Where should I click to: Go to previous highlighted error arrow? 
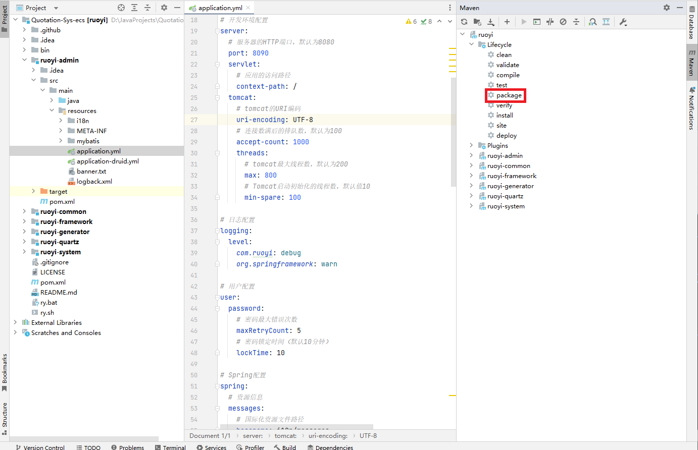439,21
